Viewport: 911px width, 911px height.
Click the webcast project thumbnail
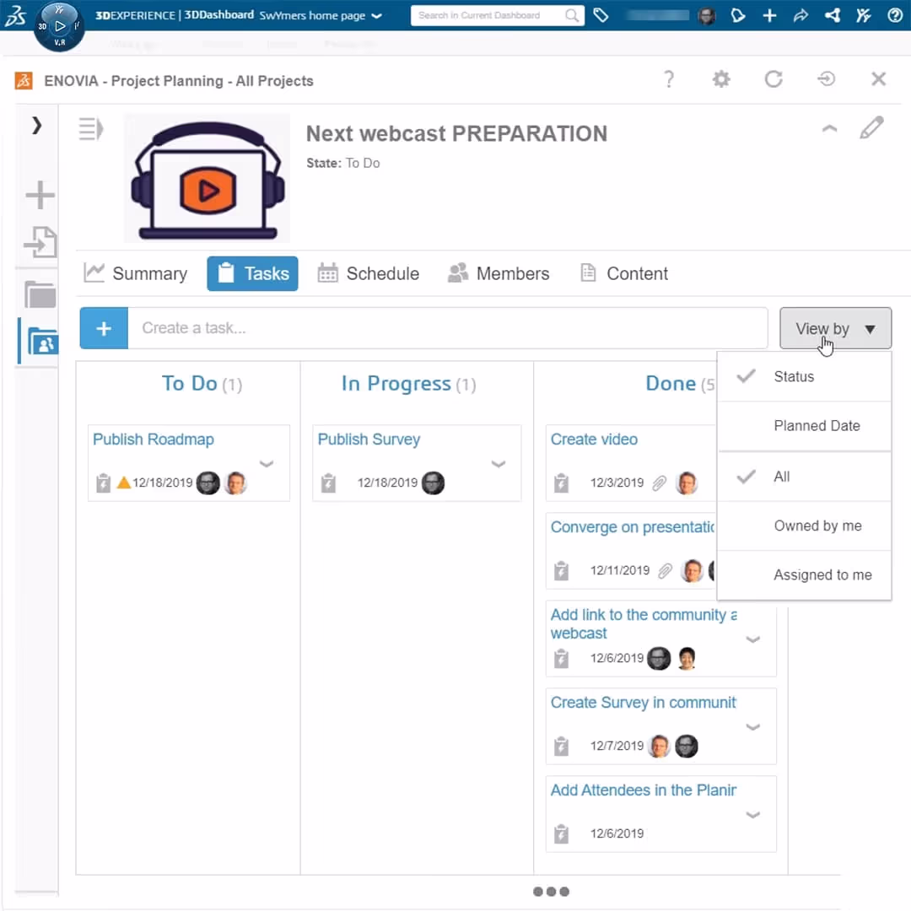tap(207, 178)
